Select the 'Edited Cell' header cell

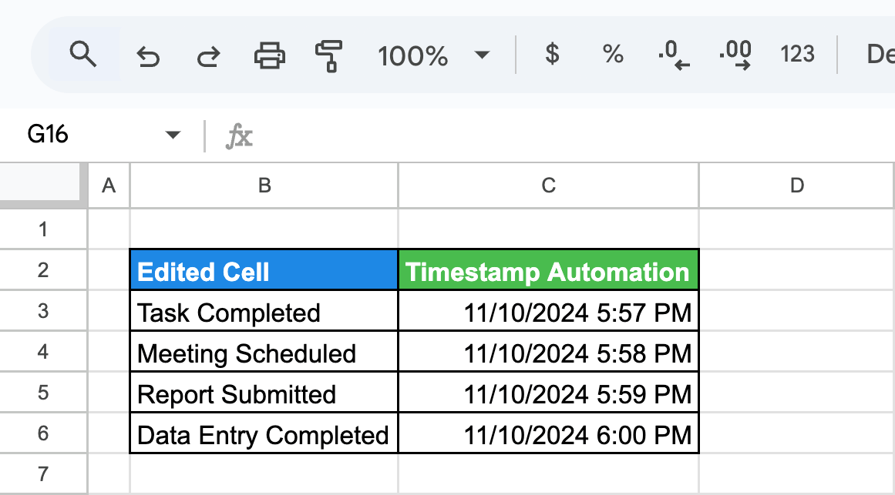tap(264, 270)
